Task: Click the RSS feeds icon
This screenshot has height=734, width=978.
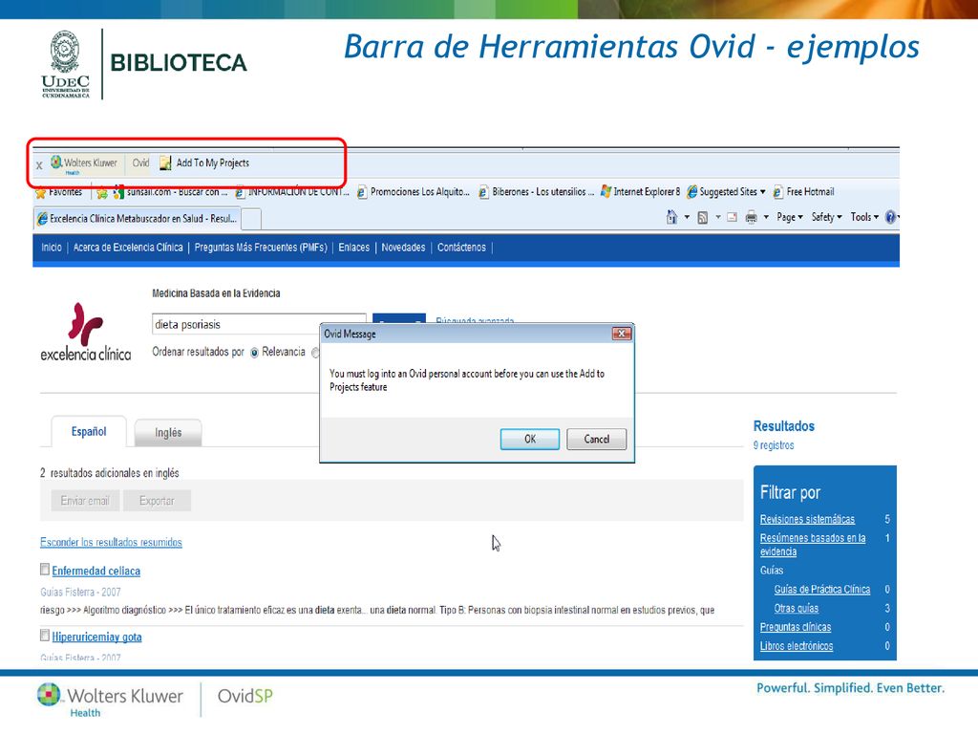Action: tap(702, 217)
